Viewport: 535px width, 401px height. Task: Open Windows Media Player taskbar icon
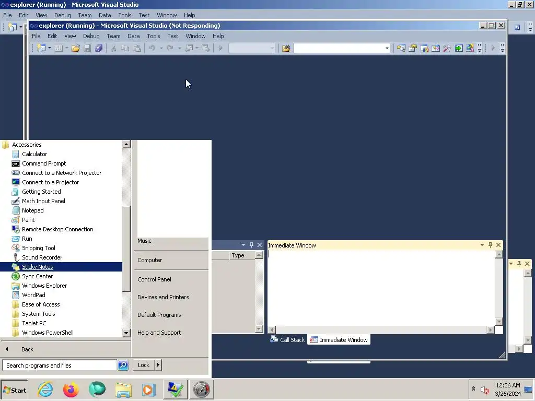coord(149,390)
